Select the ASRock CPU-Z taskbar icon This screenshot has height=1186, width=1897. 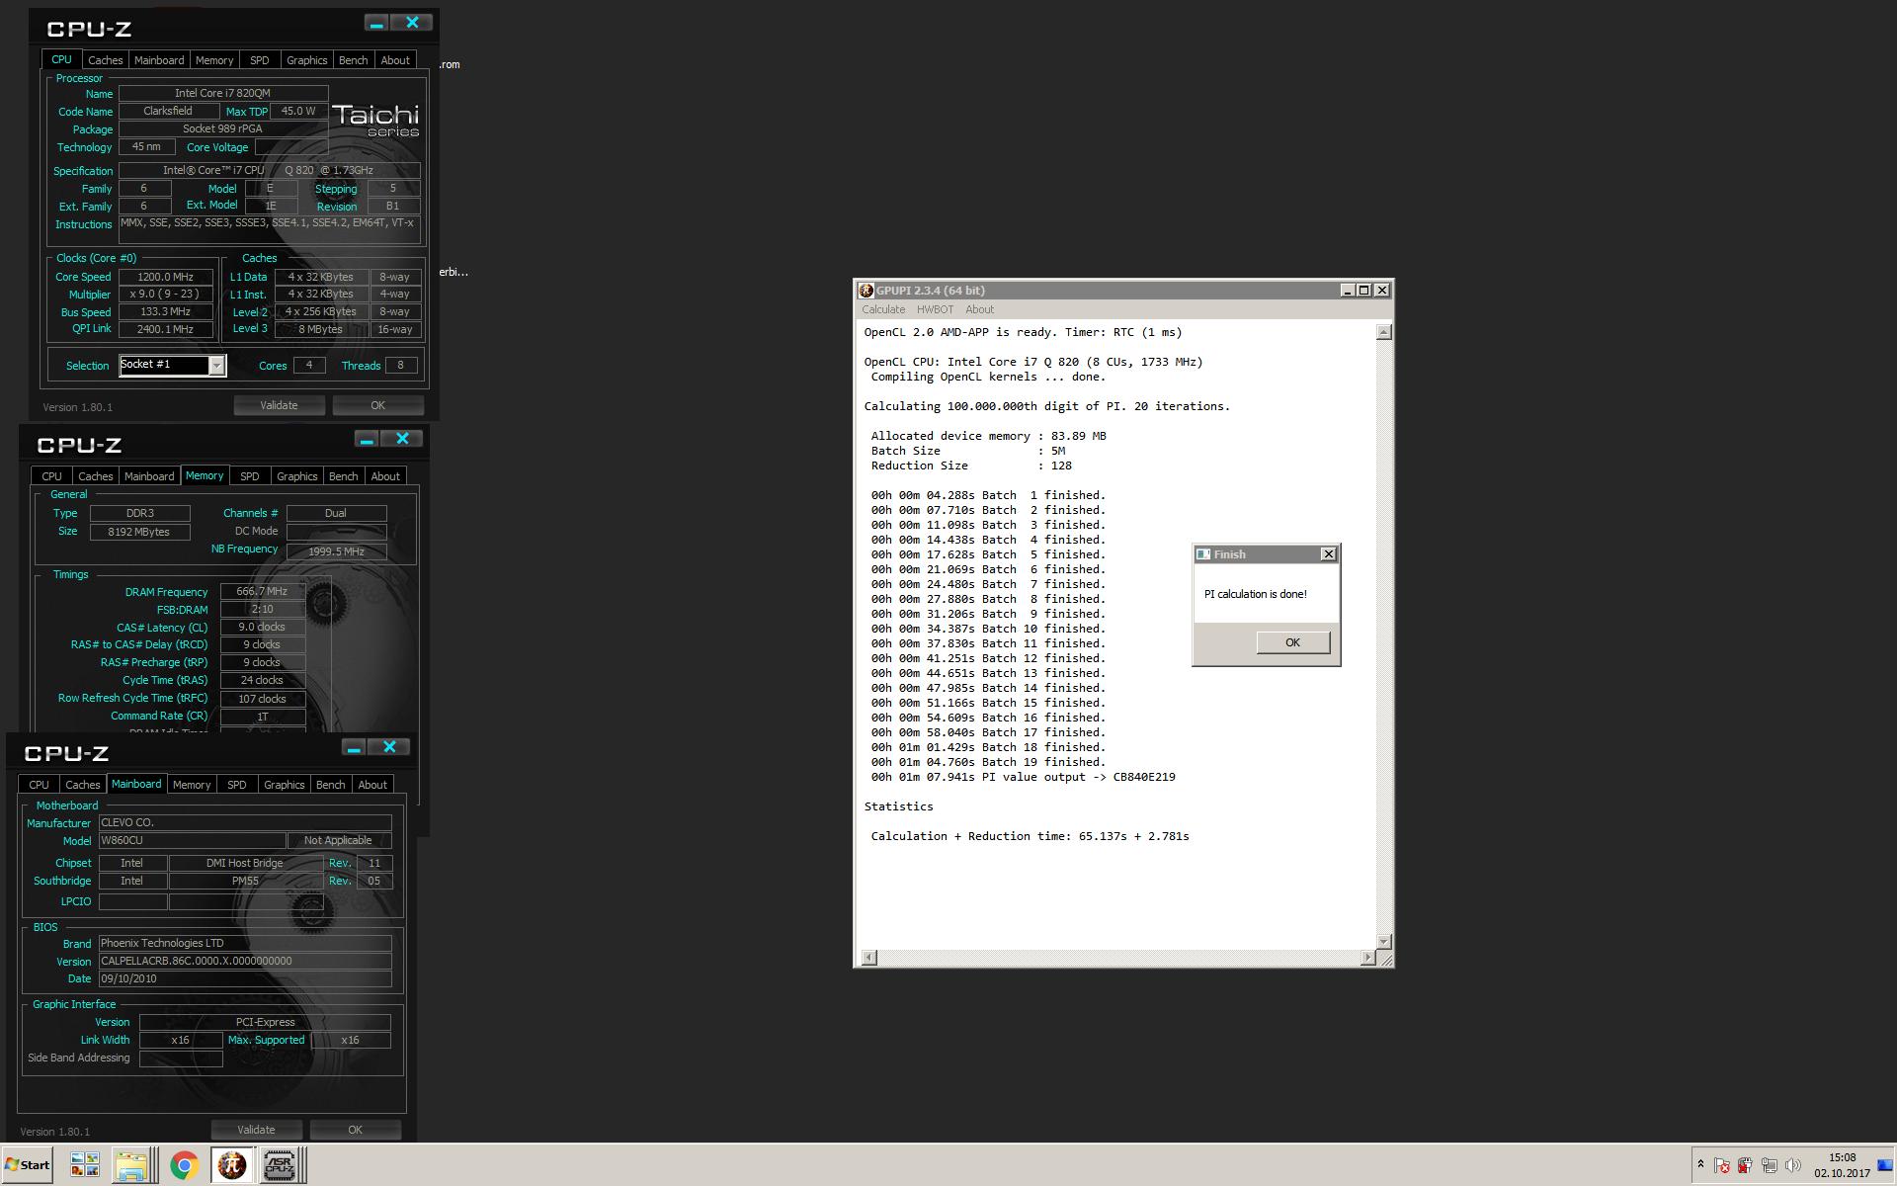pos(280,1165)
